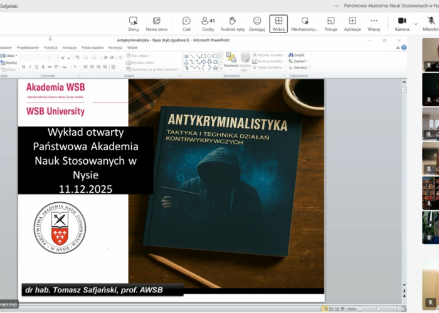
Task: Start slideshow from status bar icon
Action: [x=342, y=309]
